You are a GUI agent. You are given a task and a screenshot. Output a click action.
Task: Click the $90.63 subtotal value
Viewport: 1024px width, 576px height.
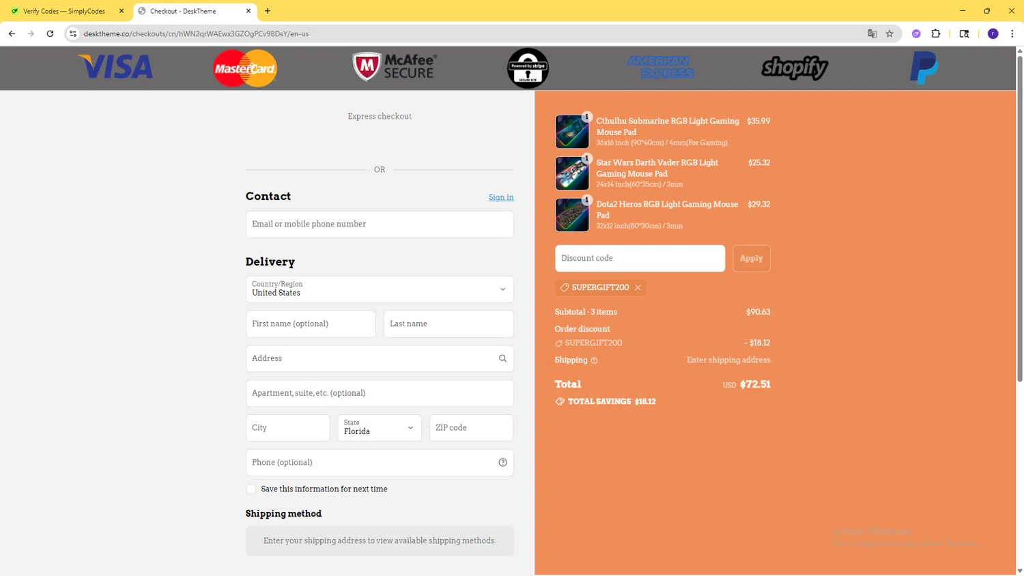pos(758,312)
